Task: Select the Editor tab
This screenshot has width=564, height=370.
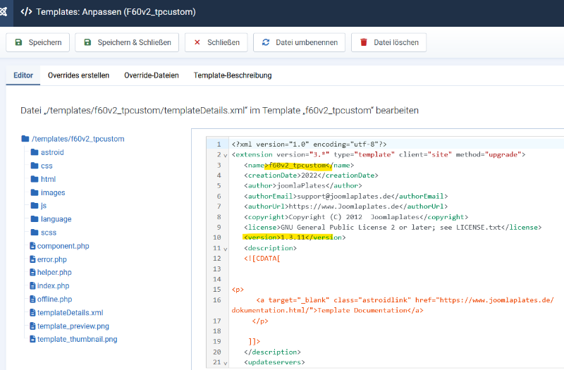Action: 23,75
